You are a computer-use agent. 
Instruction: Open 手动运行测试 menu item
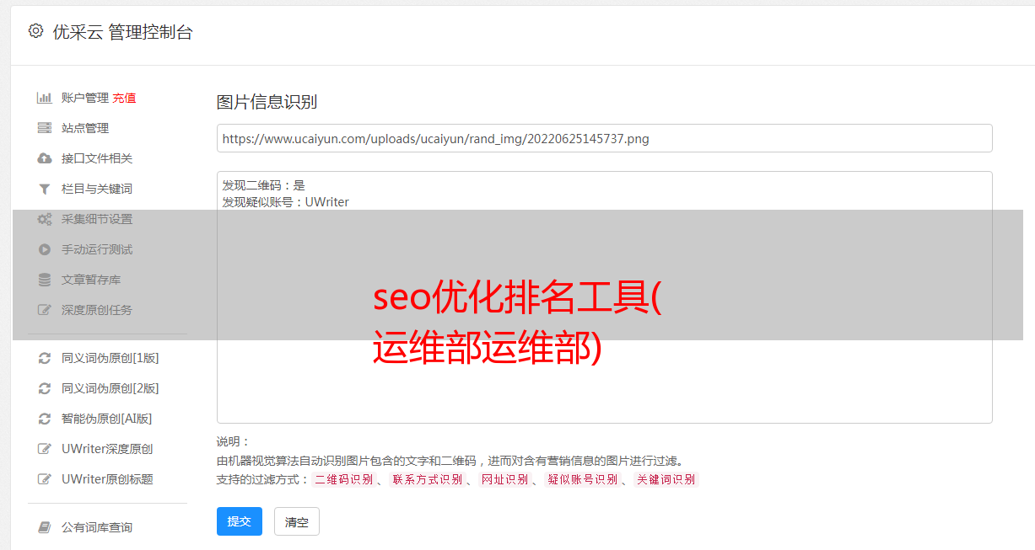tap(97, 249)
